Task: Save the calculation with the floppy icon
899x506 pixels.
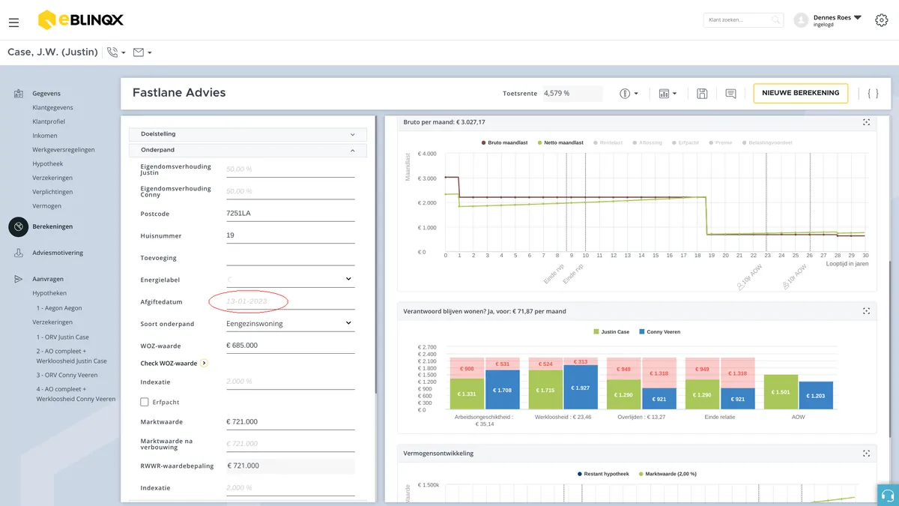Action: 702,94
